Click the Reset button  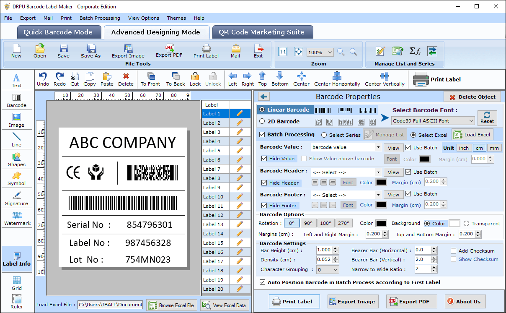point(487,118)
